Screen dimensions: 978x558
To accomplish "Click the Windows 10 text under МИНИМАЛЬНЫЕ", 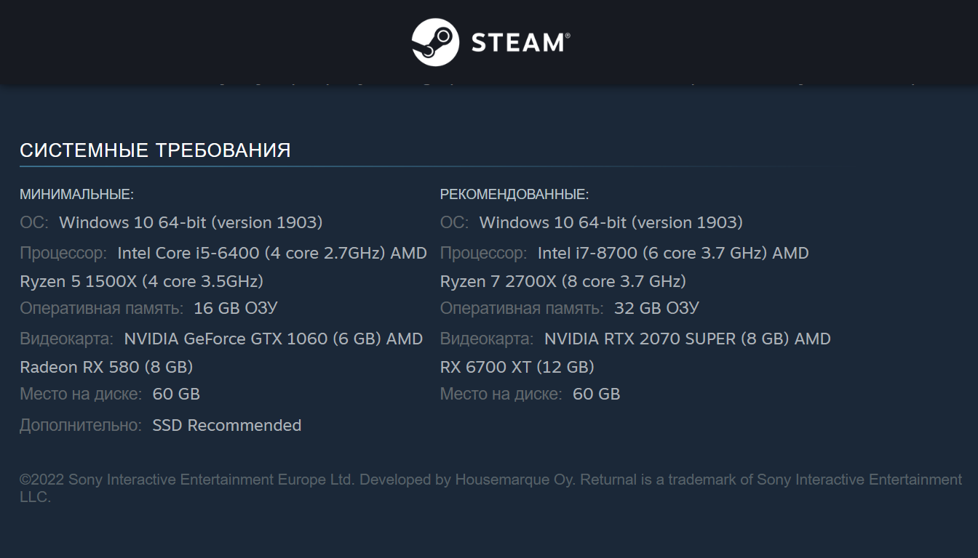I will (191, 222).
